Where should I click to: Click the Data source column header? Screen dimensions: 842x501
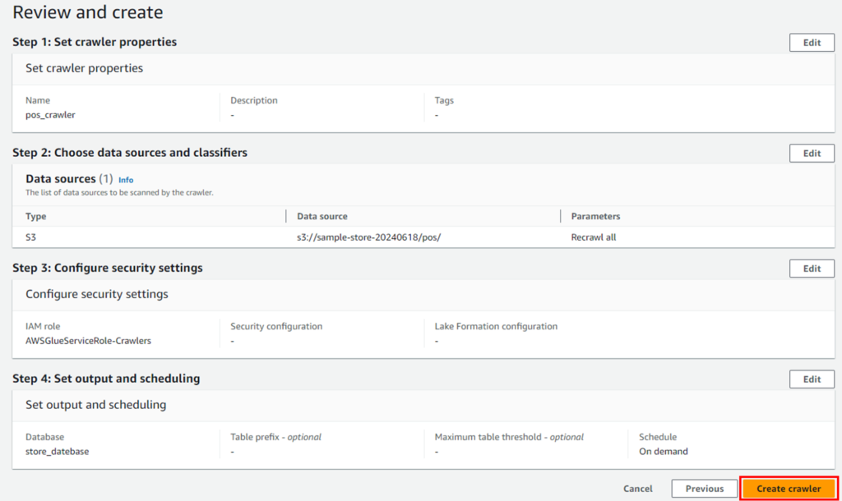point(322,216)
